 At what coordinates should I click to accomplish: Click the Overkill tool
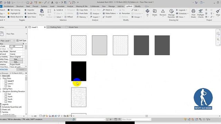tap(107, 17)
